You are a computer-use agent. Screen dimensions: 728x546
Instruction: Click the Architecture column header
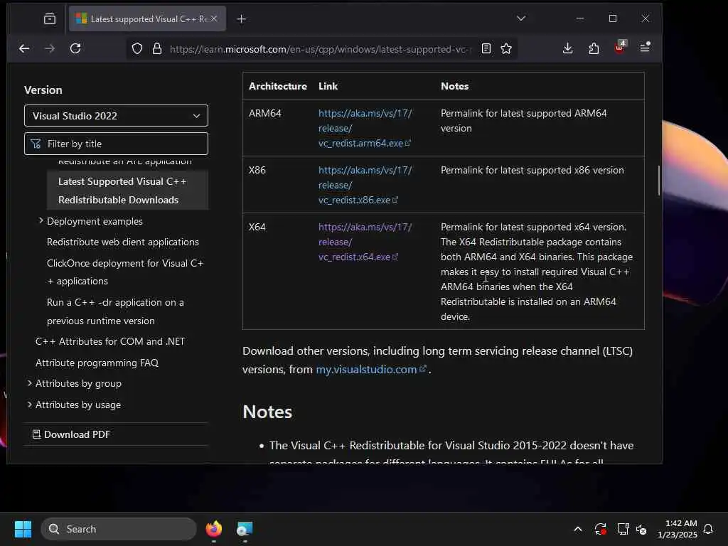[x=278, y=86]
